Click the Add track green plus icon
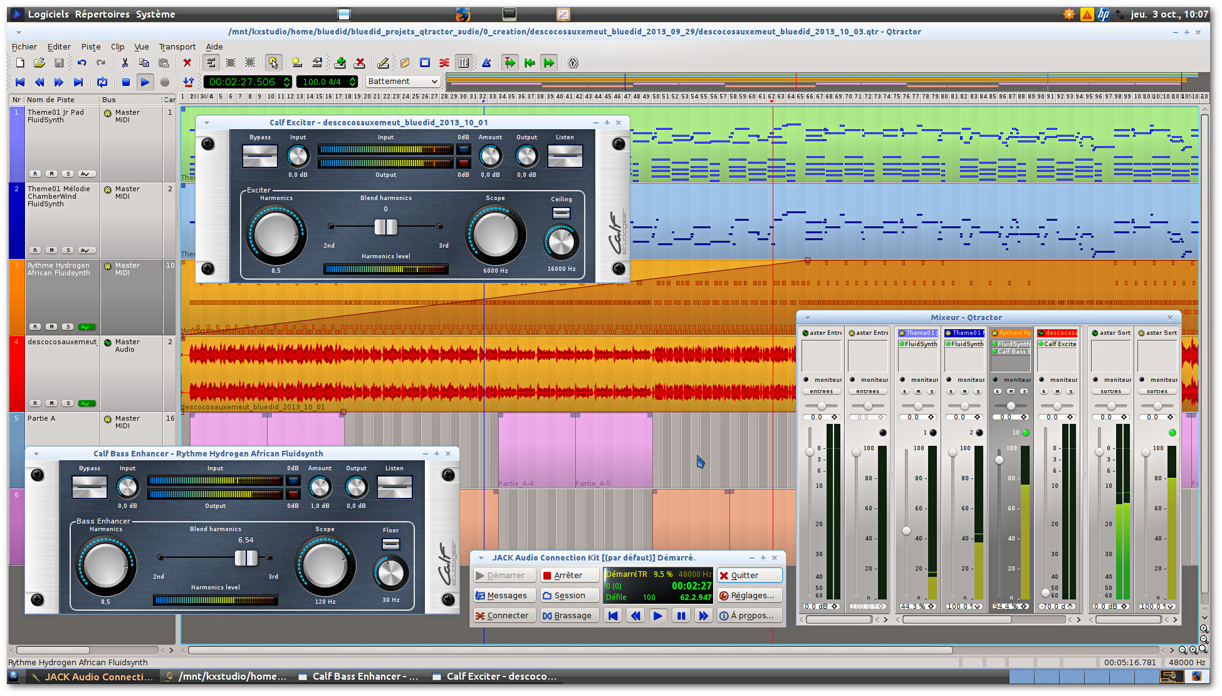Screen dimensions: 1222x696 [340, 63]
